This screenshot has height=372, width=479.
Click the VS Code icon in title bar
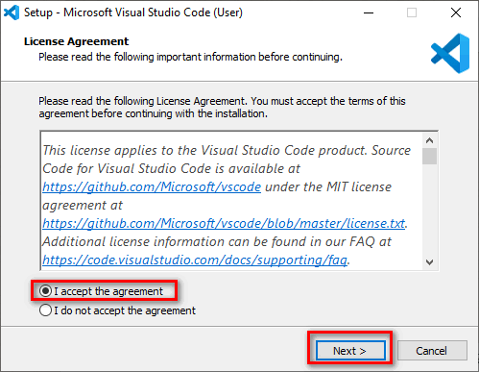pyautogui.click(x=12, y=12)
